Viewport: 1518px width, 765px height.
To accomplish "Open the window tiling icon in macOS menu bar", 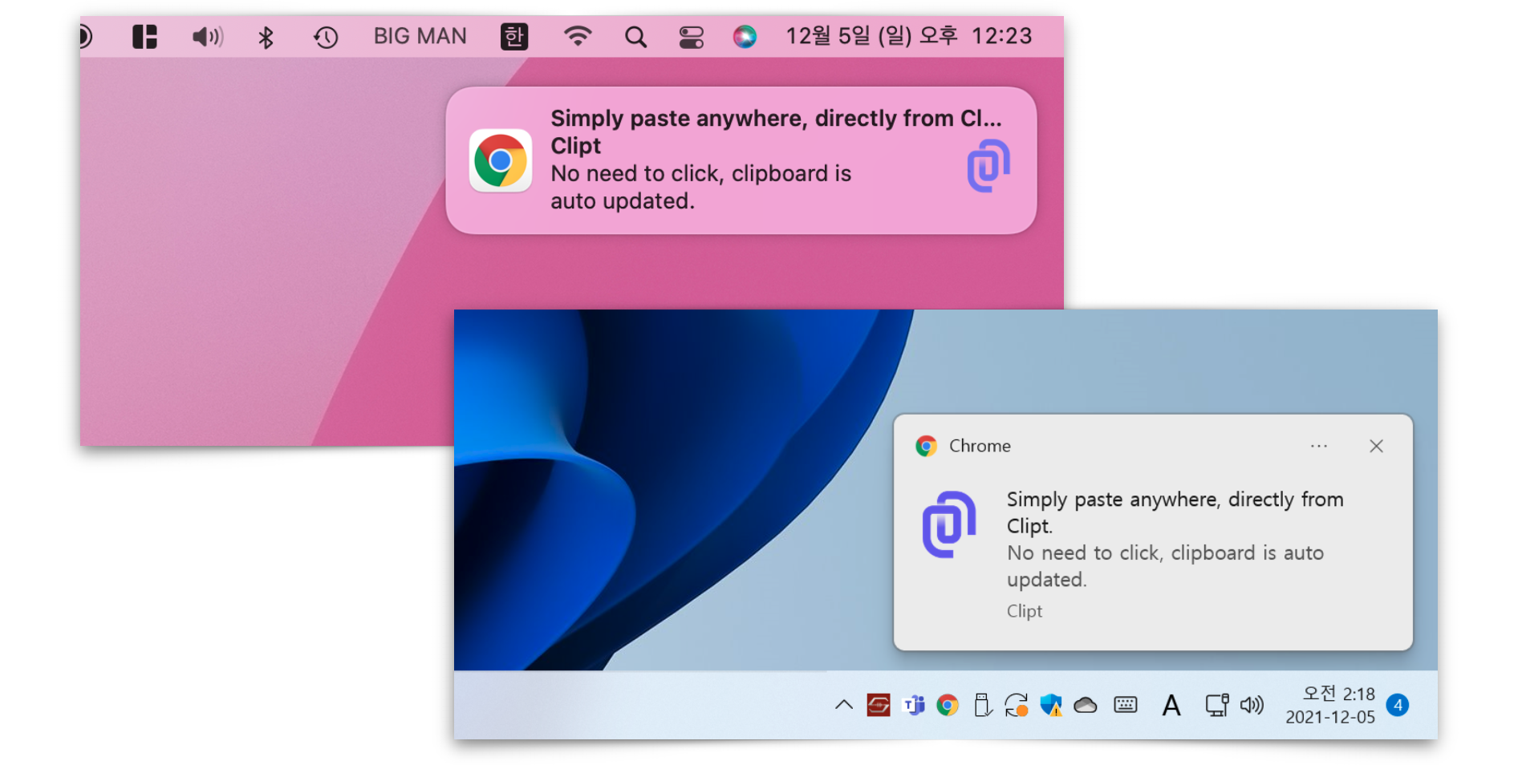I will coord(144,37).
